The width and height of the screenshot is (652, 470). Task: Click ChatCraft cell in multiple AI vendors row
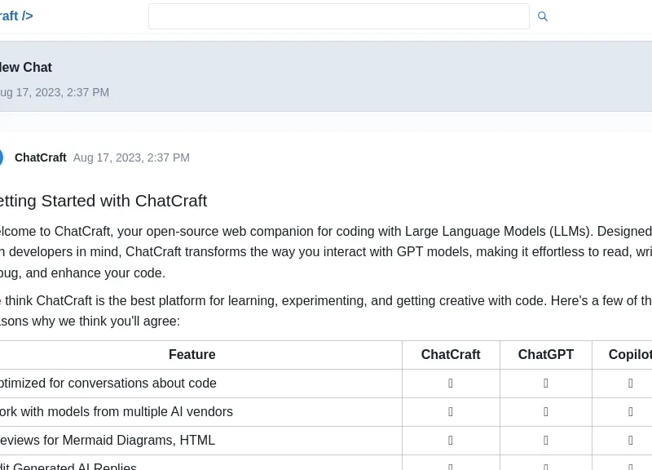coord(451,412)
